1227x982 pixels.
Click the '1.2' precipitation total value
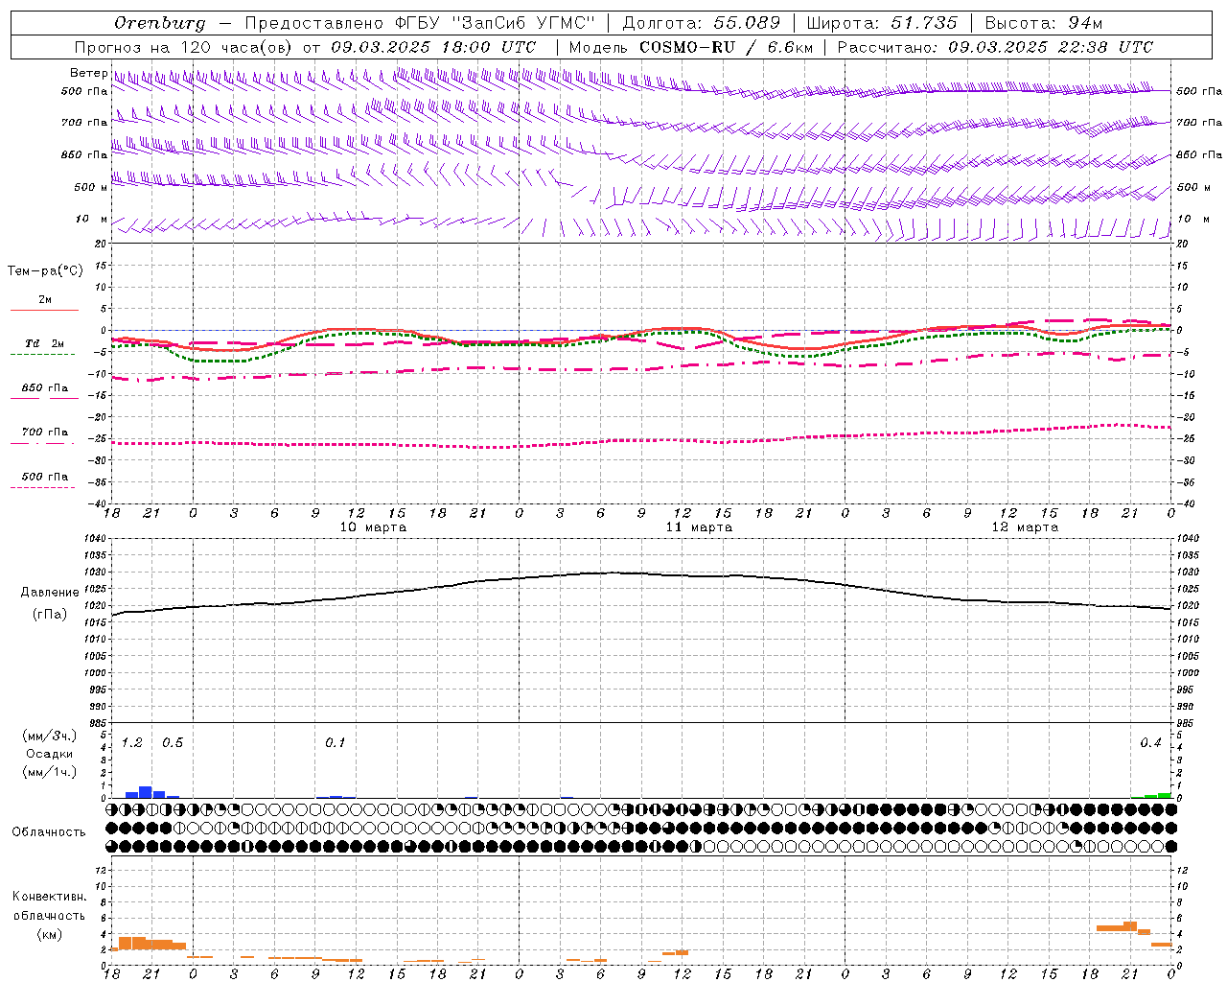coord(131,743)
